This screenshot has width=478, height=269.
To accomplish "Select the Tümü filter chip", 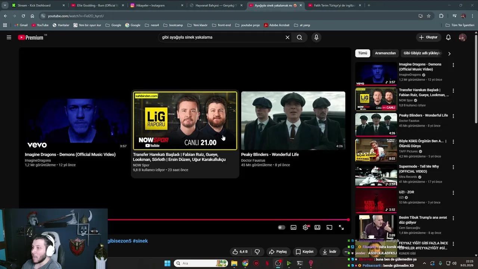I will [x=363, y=53].
